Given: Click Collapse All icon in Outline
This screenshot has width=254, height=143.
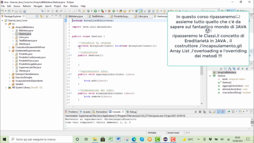Looking at the screenshot, I should click(225, 69).
